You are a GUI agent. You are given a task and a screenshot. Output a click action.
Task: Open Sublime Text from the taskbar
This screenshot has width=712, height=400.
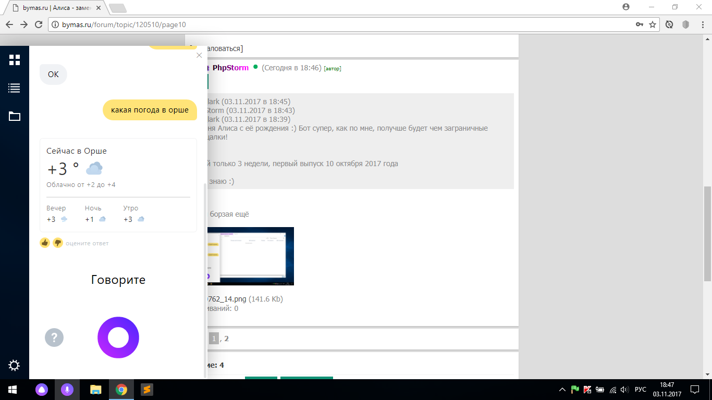pos(147,389)
